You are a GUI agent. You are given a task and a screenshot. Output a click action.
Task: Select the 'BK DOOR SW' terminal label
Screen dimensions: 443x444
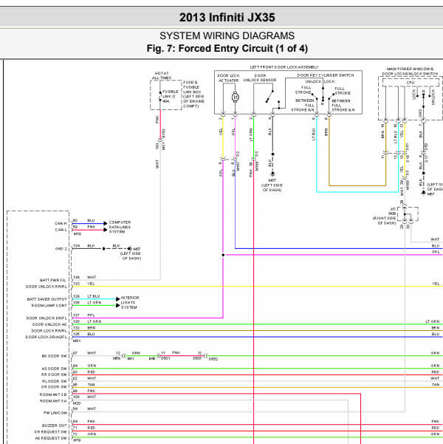pos(55,356)
